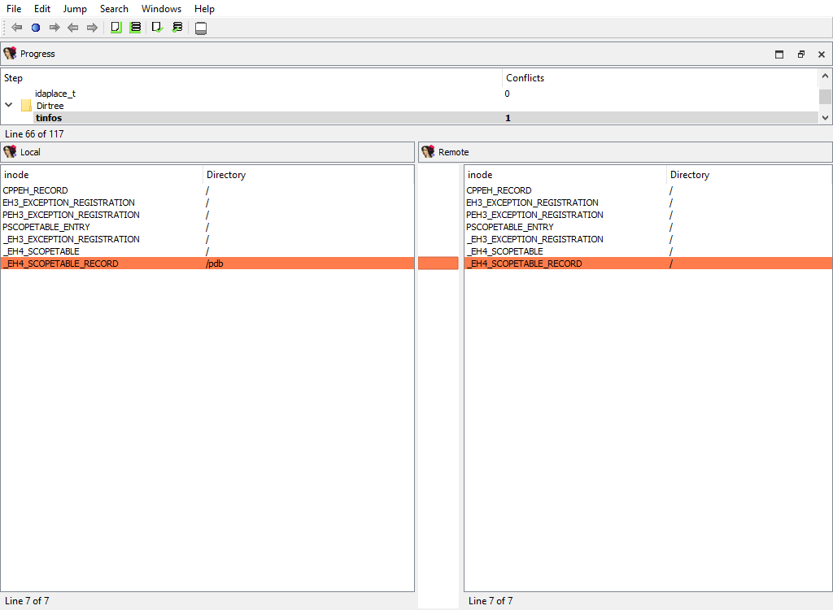Click the blue circle toolbar icon
Image resolution: width=833 pixels, height=610 pixels.
[x=35, y=28]
